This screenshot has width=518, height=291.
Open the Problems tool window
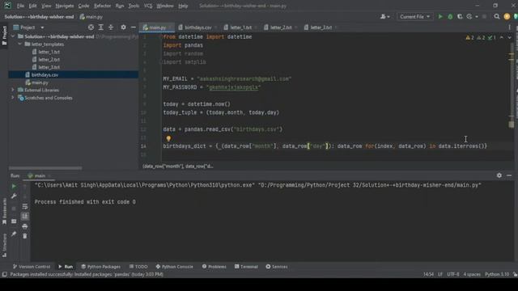[214, 267]
